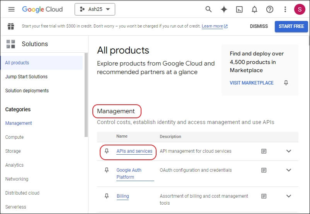310x214 pixels.
Task: Click VISIT MARKETPLACE link
Action: click(x=252, y=83)
